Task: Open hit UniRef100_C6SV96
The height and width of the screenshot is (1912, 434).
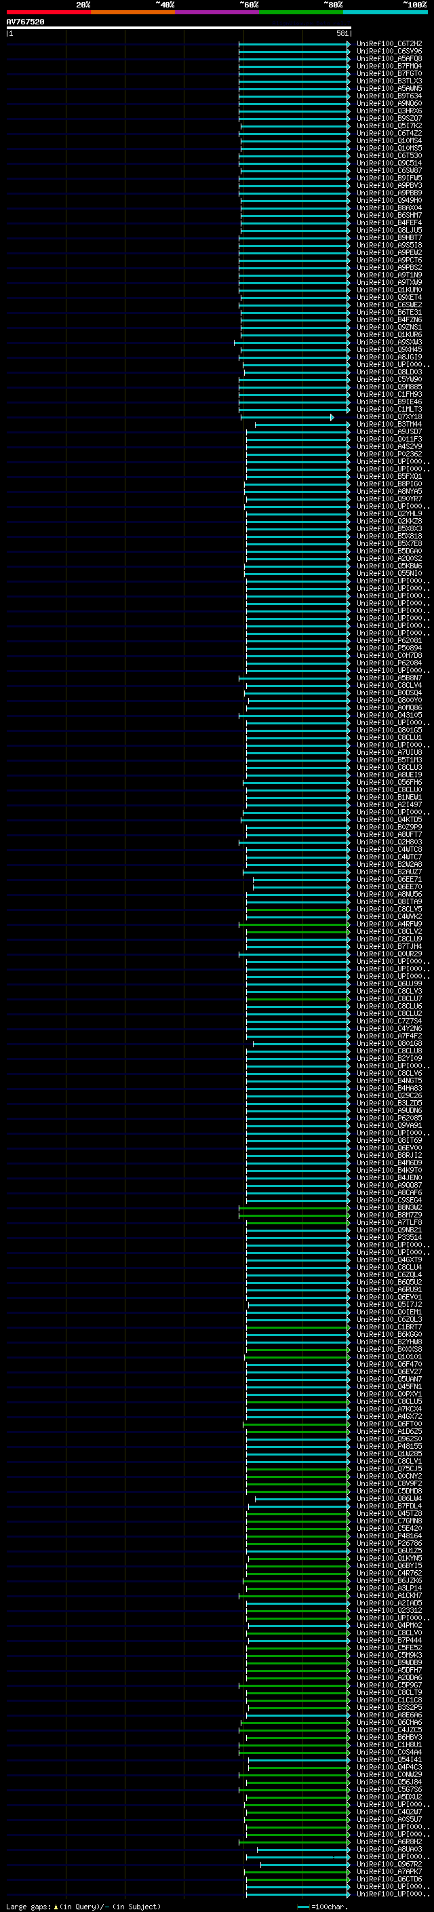Action: click(389, 52)
